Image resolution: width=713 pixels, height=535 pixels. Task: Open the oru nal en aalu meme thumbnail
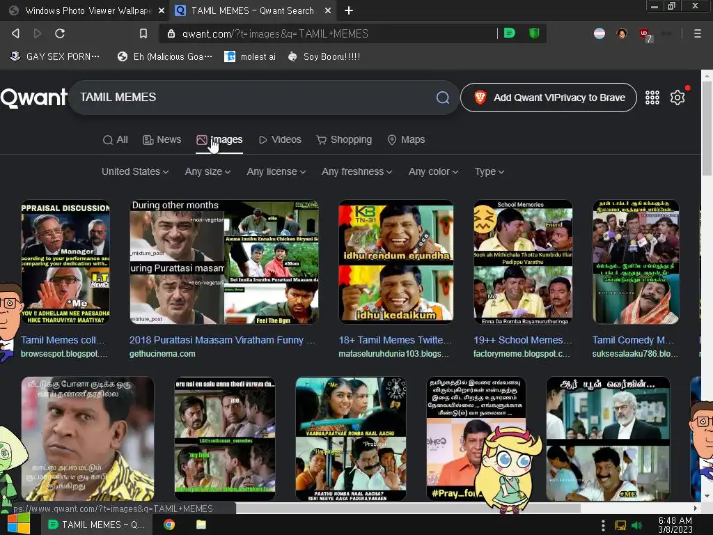(225, 439)
